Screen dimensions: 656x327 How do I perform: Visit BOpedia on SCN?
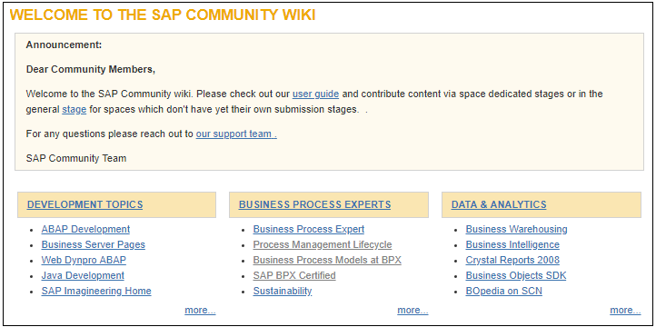(x=503, y=291)
